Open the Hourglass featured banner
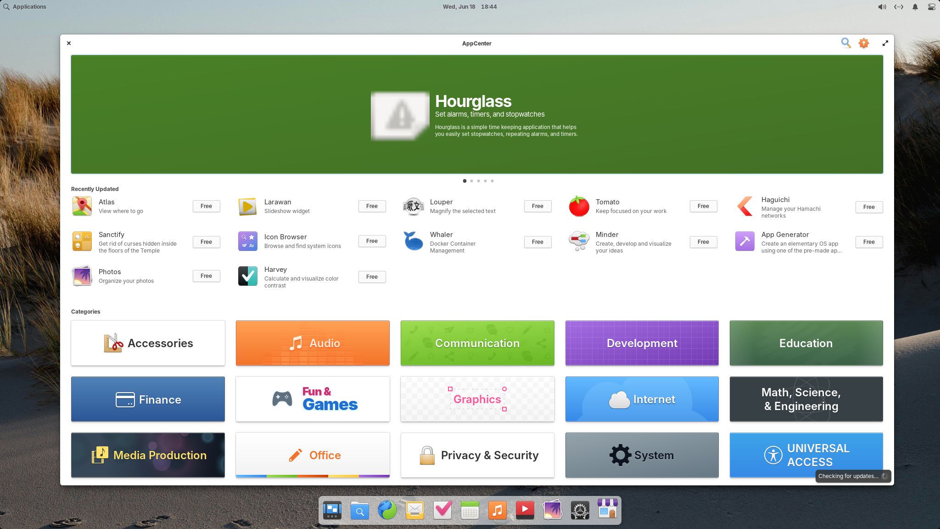 (477, 114)
